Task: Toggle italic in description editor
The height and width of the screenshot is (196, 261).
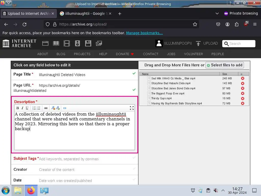Action: (22, 108)
